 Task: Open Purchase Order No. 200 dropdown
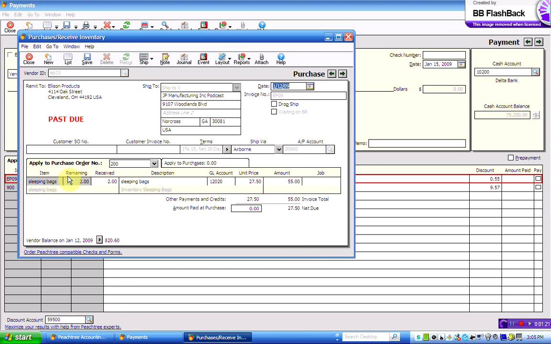coord(154,163)
